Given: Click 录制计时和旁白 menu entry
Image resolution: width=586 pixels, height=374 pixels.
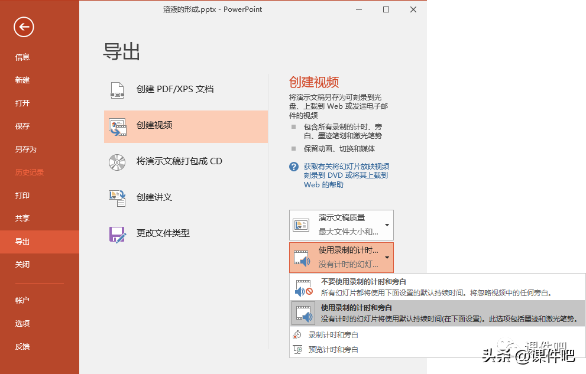Looking at the screenshot, I should [438, 335].
